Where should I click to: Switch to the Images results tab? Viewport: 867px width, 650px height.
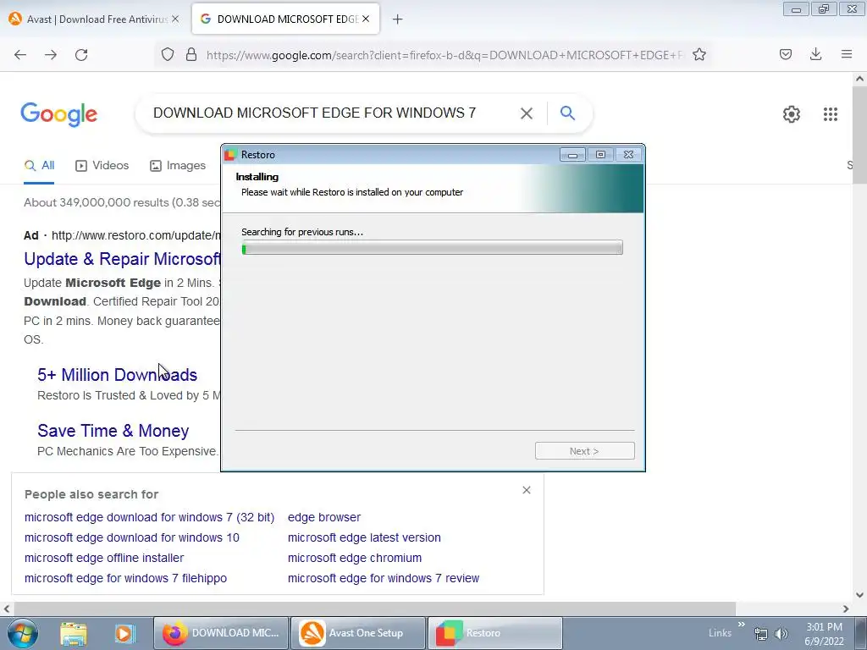[x=178, y=165]
